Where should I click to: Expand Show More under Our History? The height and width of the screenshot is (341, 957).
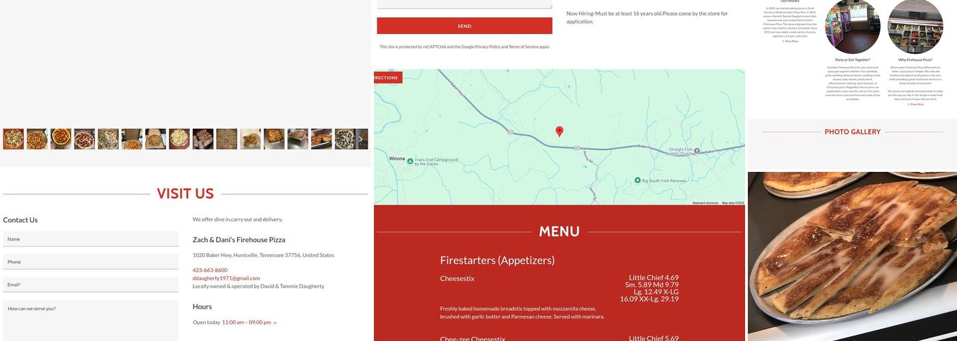click(x=790, y=41)
